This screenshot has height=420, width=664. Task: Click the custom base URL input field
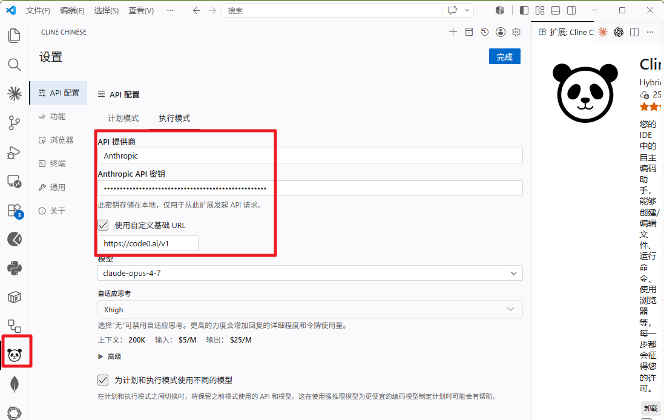pos(148,243)
